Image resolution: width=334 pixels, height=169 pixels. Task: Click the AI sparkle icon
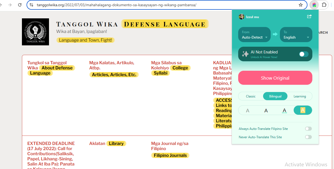[x=245, y=54]
